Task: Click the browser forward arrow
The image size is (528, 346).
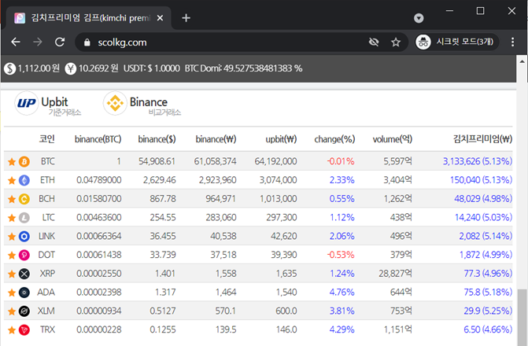Action: tap(38, 42)
